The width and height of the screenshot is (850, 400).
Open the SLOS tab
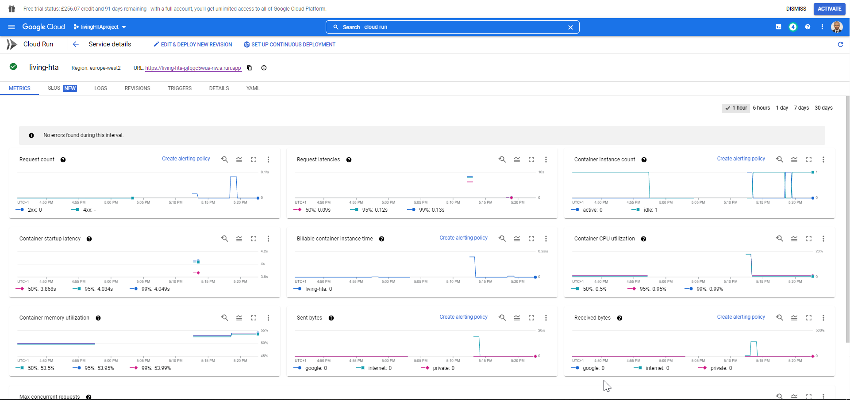(x=54, y=88)
